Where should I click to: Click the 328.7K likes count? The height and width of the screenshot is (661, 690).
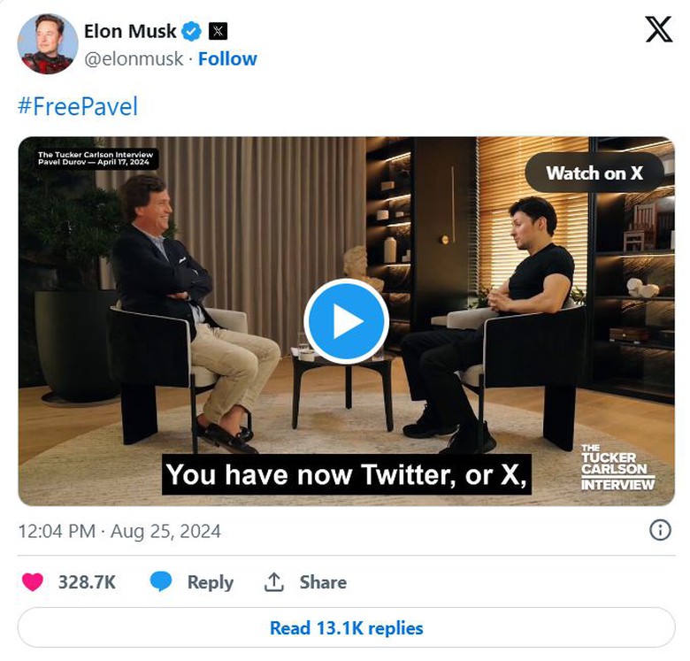tap(87, 582)
